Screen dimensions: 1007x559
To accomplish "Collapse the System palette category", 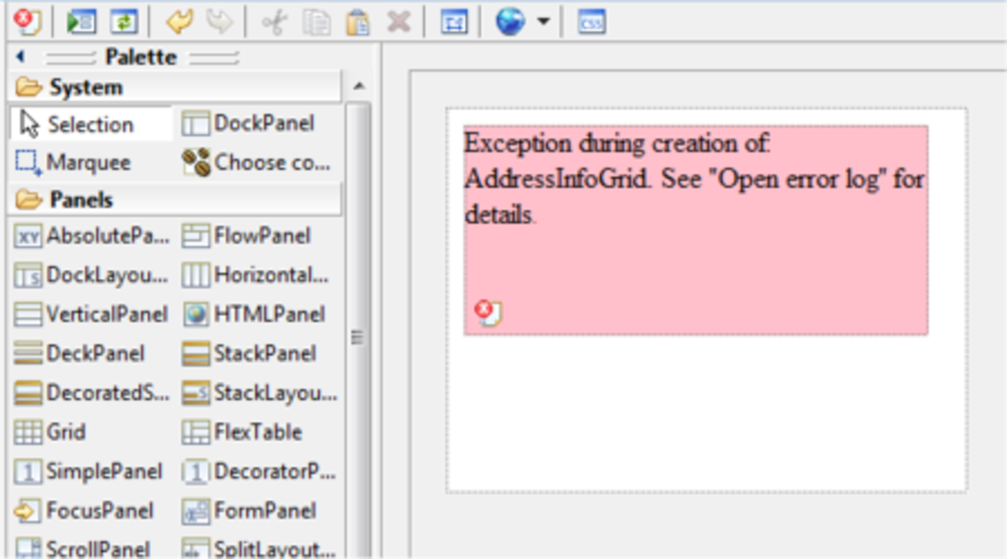I will [x=174, y=87].
